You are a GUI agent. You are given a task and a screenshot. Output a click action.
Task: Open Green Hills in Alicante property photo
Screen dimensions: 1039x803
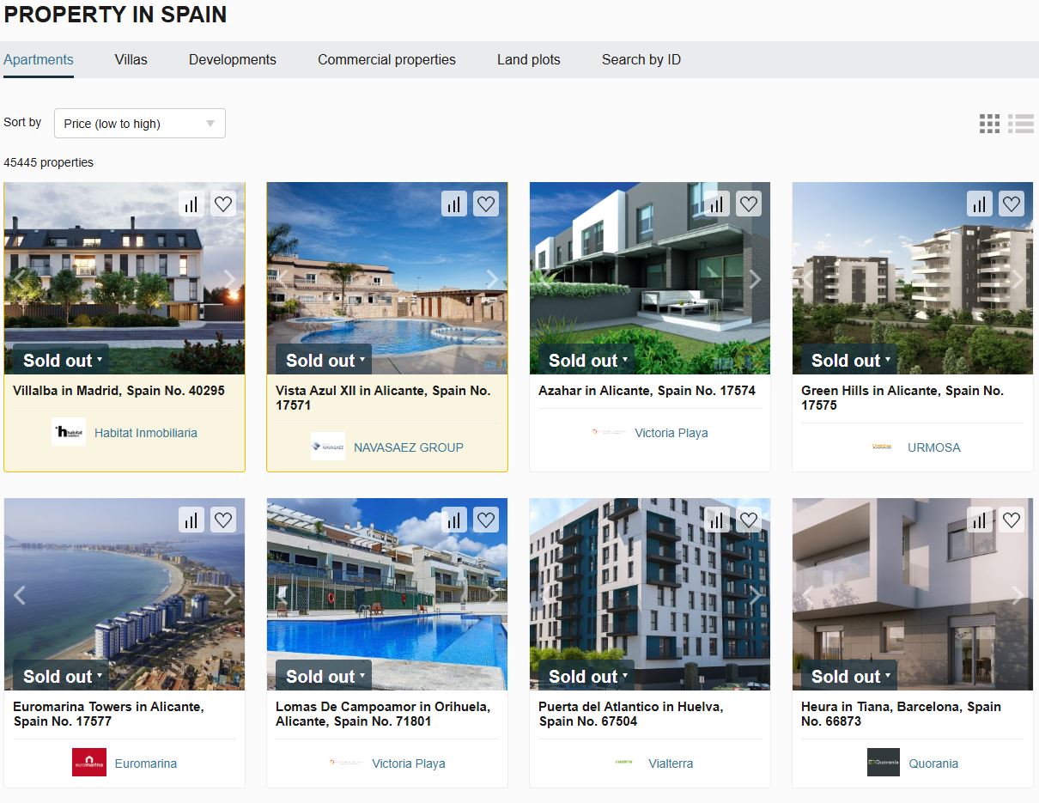[913, 278]
